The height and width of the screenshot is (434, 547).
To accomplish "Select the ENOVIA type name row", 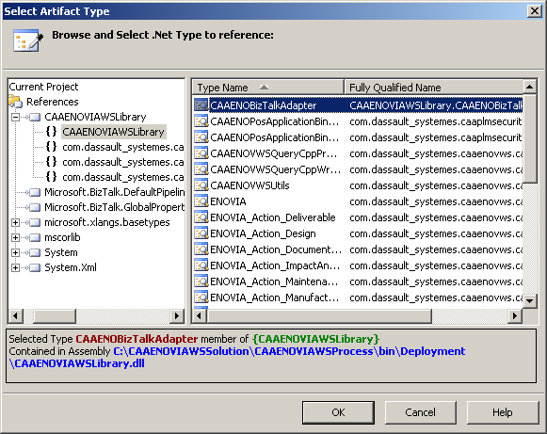I will (x=228, y=201).
